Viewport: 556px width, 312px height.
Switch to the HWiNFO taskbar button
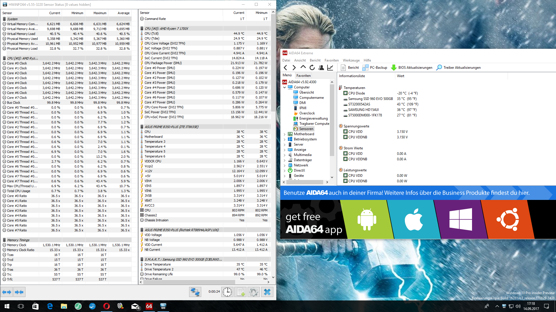pos(163,306)
